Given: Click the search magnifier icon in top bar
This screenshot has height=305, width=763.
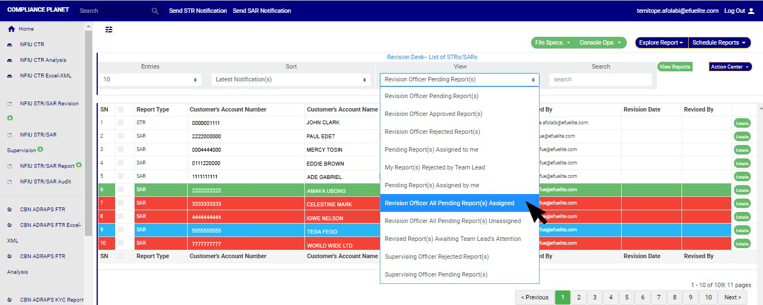Looking at the screenshot, I should click(x=155, y=11).
